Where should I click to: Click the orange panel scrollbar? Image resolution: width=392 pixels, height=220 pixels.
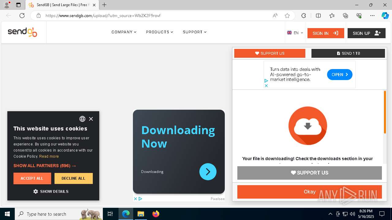[x=385, y=112]
